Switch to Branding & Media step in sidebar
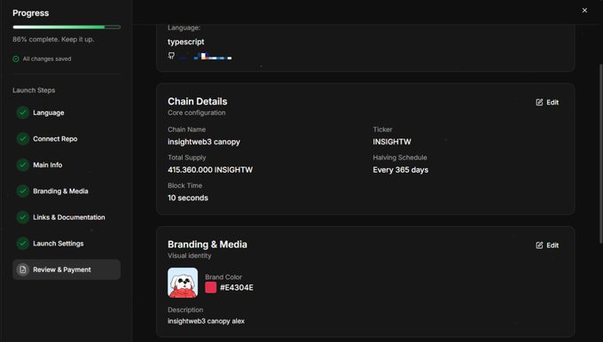This screenshot has height=342, width=603. pos(67,191)
